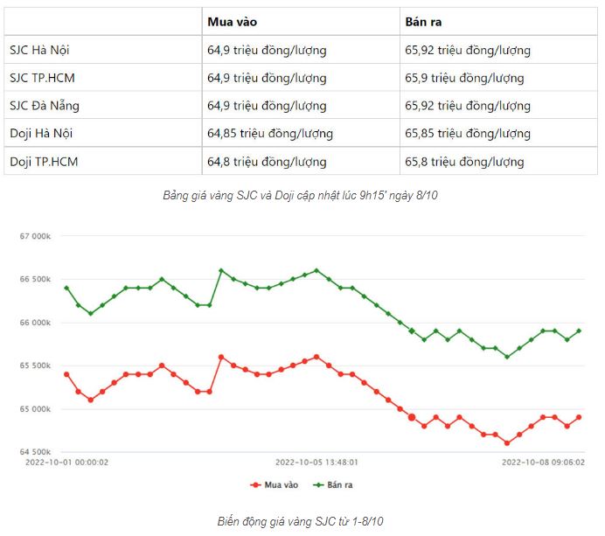Click the first red point of Mua vào line
The width and height of the screenshot is (605, 536).
66,374
